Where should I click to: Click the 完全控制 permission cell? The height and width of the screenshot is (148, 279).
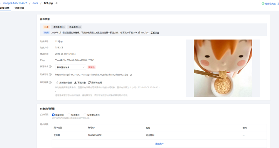point(150,135)
